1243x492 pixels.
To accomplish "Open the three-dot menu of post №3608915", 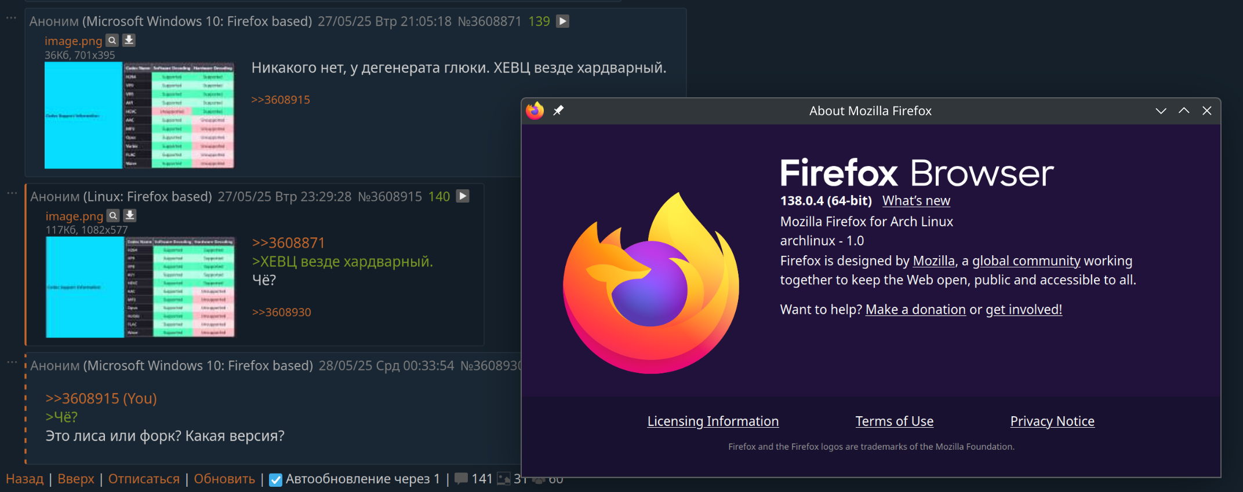I will click(x=12, y=193).
